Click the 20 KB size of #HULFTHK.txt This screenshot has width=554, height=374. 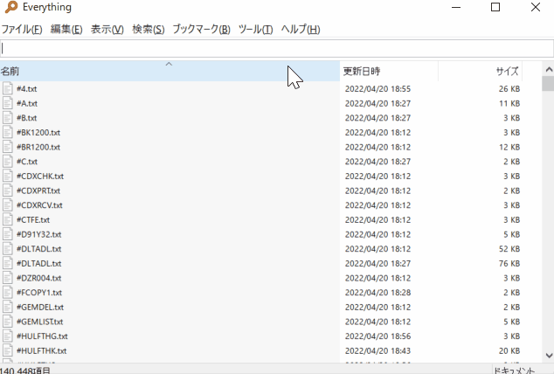pos(509,350)
